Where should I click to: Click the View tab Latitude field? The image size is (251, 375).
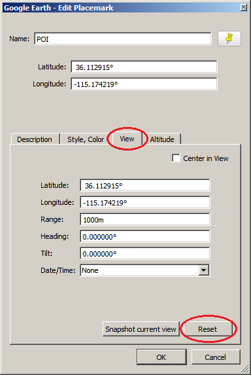pyautogui.click(x=145, y=185)
